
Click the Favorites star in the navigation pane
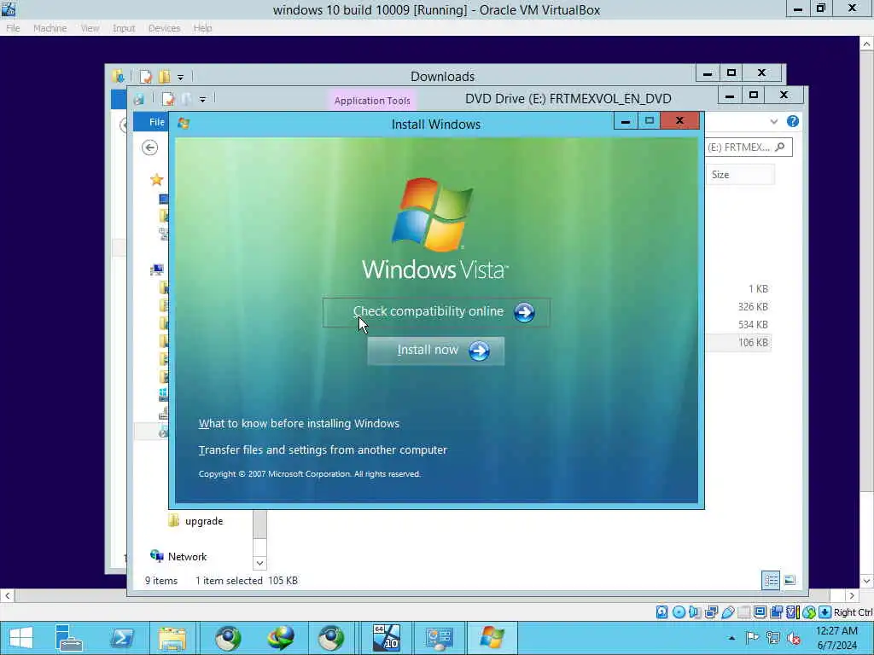(157, 180)
